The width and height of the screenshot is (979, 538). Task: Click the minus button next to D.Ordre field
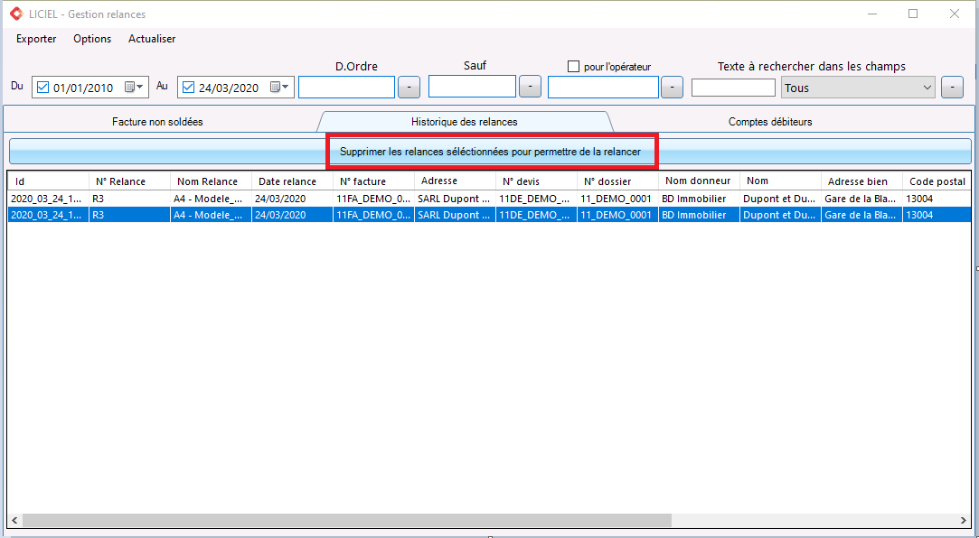coord(409,88)
